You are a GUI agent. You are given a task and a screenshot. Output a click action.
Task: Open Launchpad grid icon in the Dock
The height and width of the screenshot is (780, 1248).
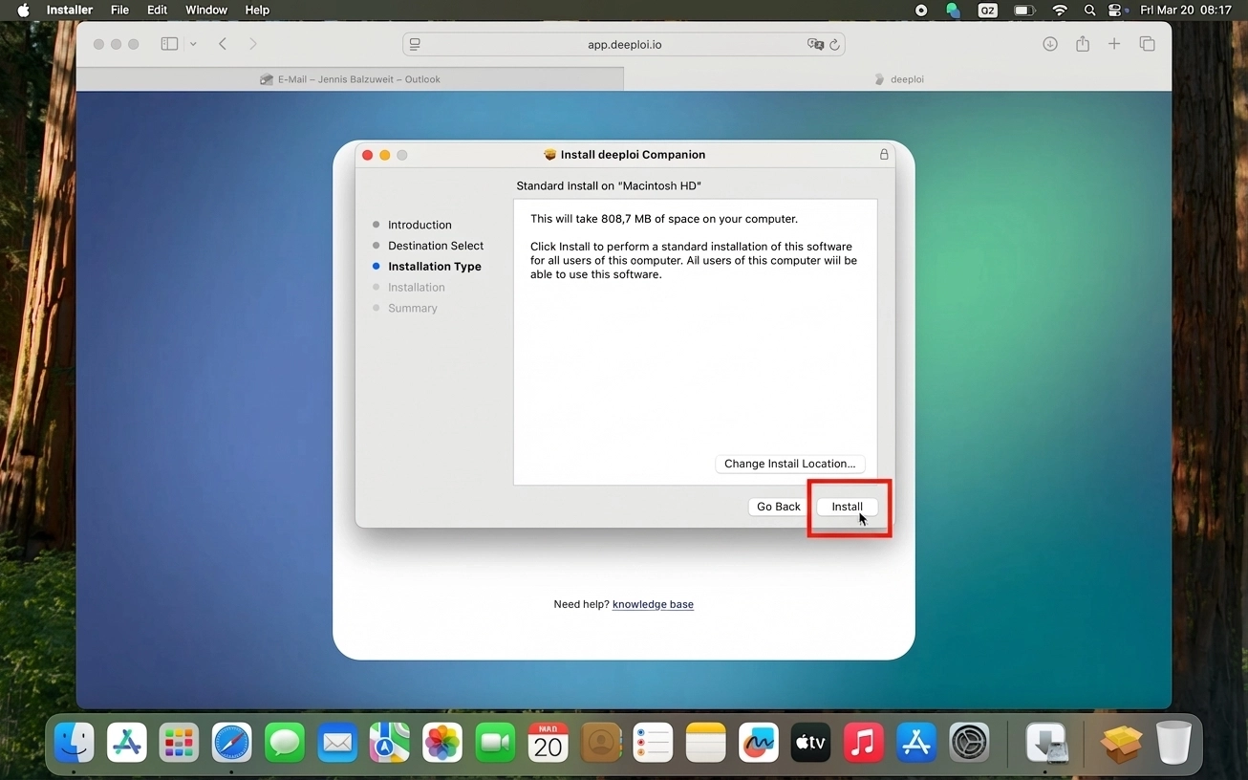179,743
